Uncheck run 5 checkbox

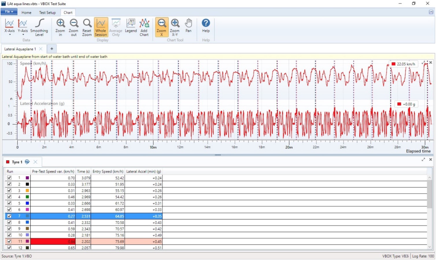(x=9, y=203)
